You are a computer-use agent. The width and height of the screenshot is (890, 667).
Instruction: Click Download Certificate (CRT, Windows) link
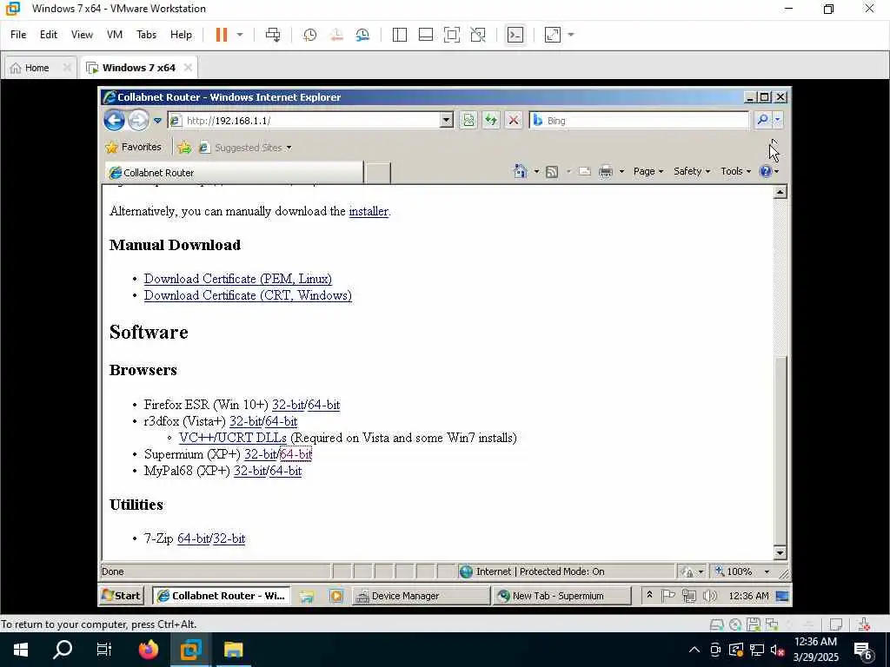pos(248,295)
